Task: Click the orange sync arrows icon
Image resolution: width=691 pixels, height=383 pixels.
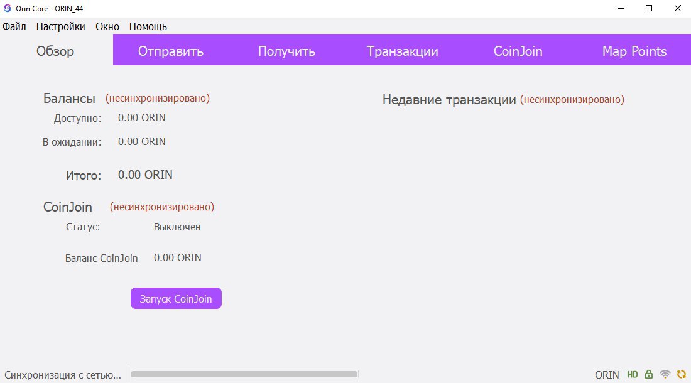Action: pos(681,375)
